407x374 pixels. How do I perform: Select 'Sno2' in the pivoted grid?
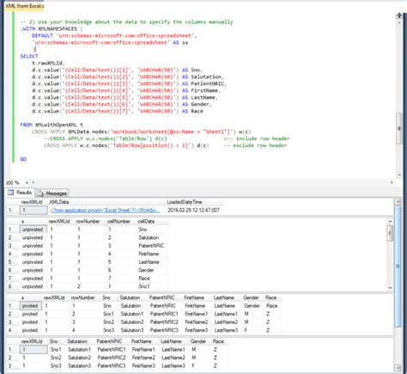(109, 322)
